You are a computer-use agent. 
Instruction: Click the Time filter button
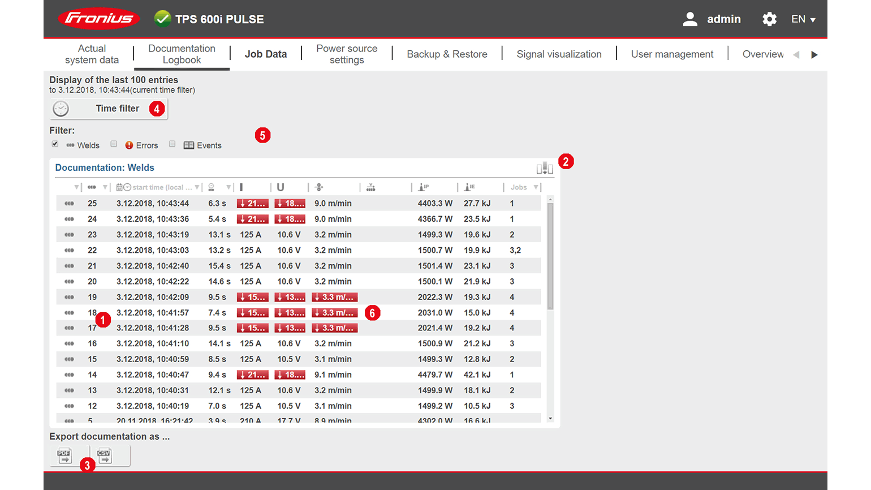pos(109,109)
